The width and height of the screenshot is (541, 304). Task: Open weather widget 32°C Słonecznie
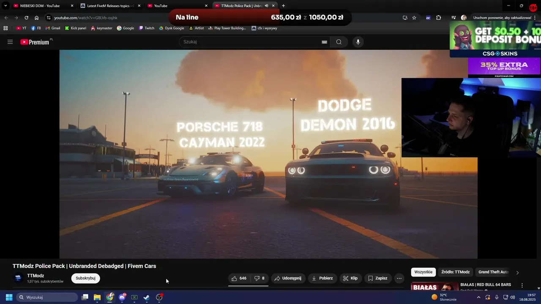click(x=444, y=297)
